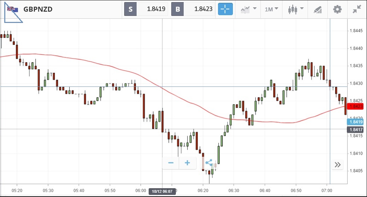Jump to latest candles with double-arrow icon
Viewport: 367px width, 197px height.
pyautogui.click(x=337, y=165)
